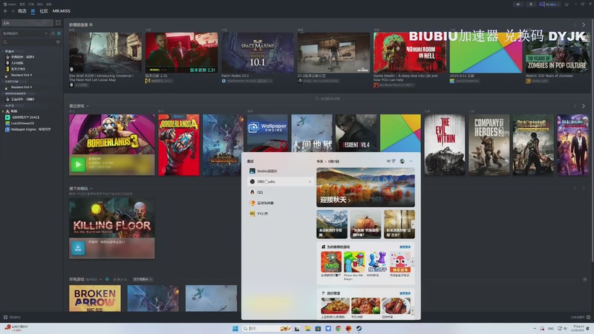The image size is (594, 334).
Task: Select YY in the recent apps list
Action: 281,214
